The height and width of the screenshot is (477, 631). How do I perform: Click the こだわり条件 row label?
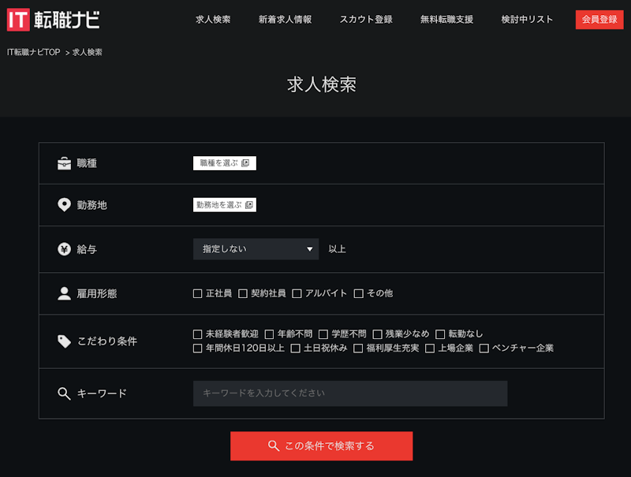tap(107, 341)
